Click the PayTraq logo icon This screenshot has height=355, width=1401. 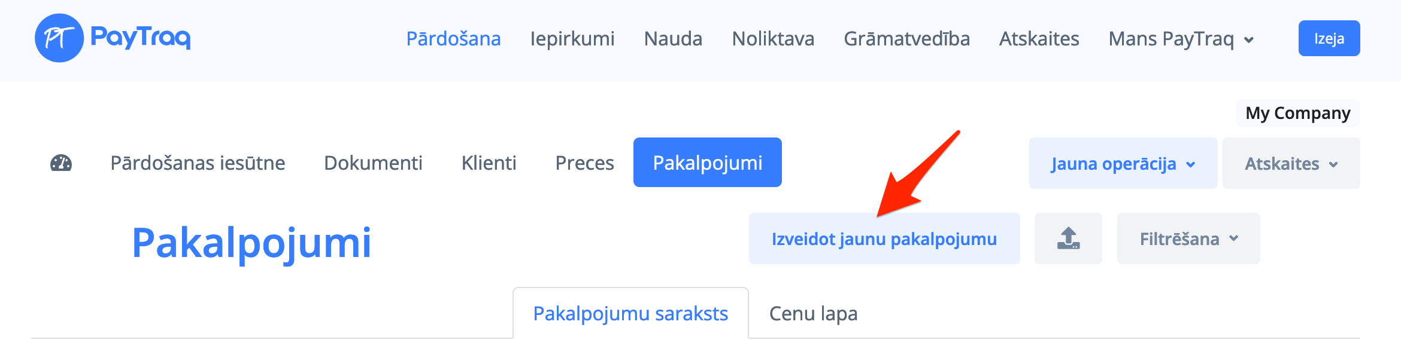tap(59, 38)
